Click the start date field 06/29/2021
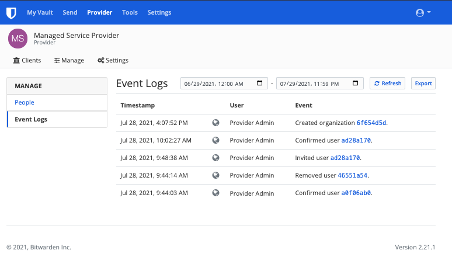452x257 pixels. [x=224, y=84]
